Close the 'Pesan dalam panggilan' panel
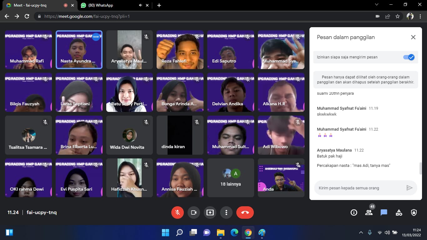Image resolution: width=427 pixels, height=240 pixels. pyautogui.click(x=413, y=37)
